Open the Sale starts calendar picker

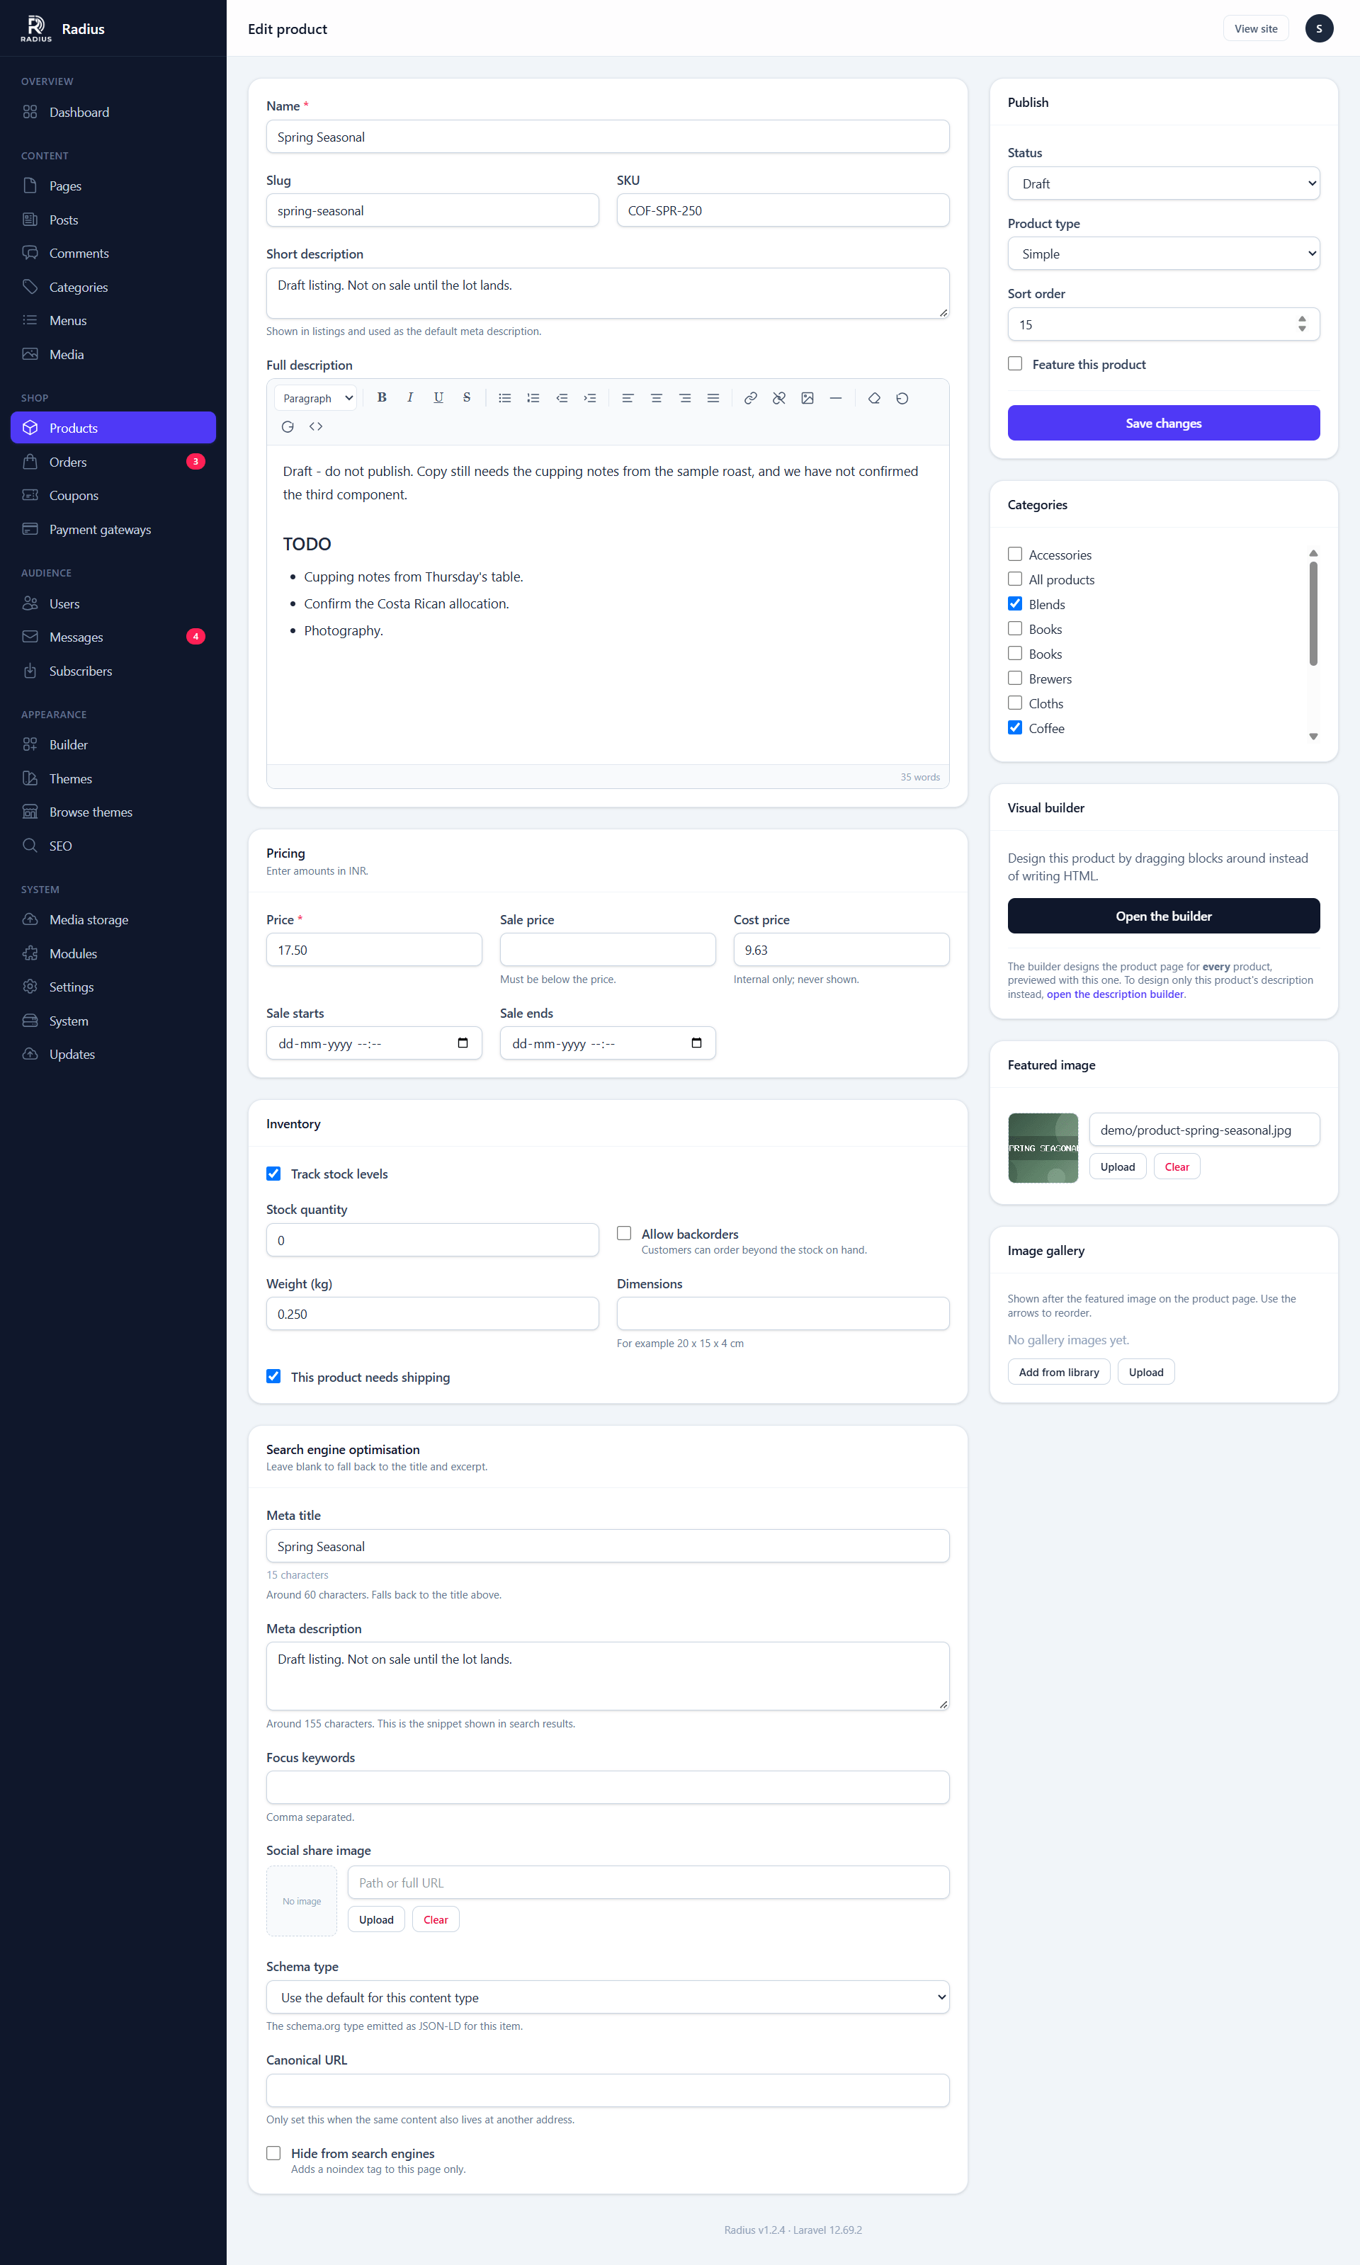pyautogui.click(x=463, y=1043)
